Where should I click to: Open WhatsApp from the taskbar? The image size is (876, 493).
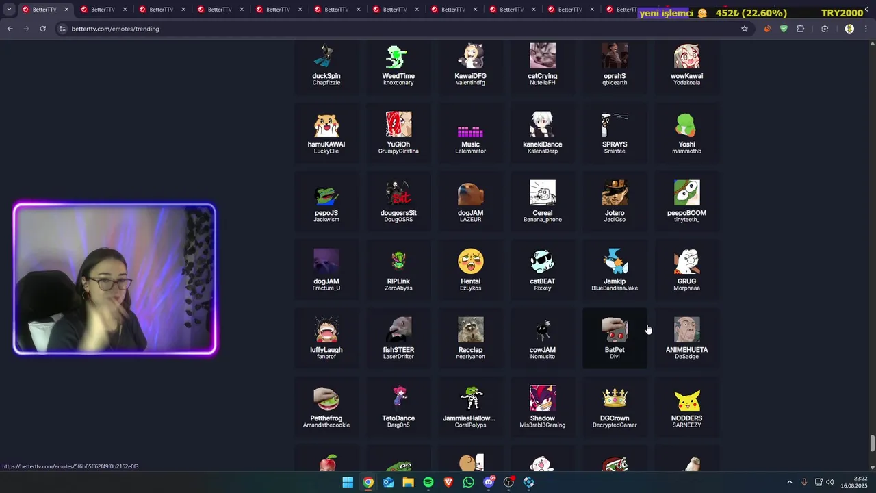point(468,482)
